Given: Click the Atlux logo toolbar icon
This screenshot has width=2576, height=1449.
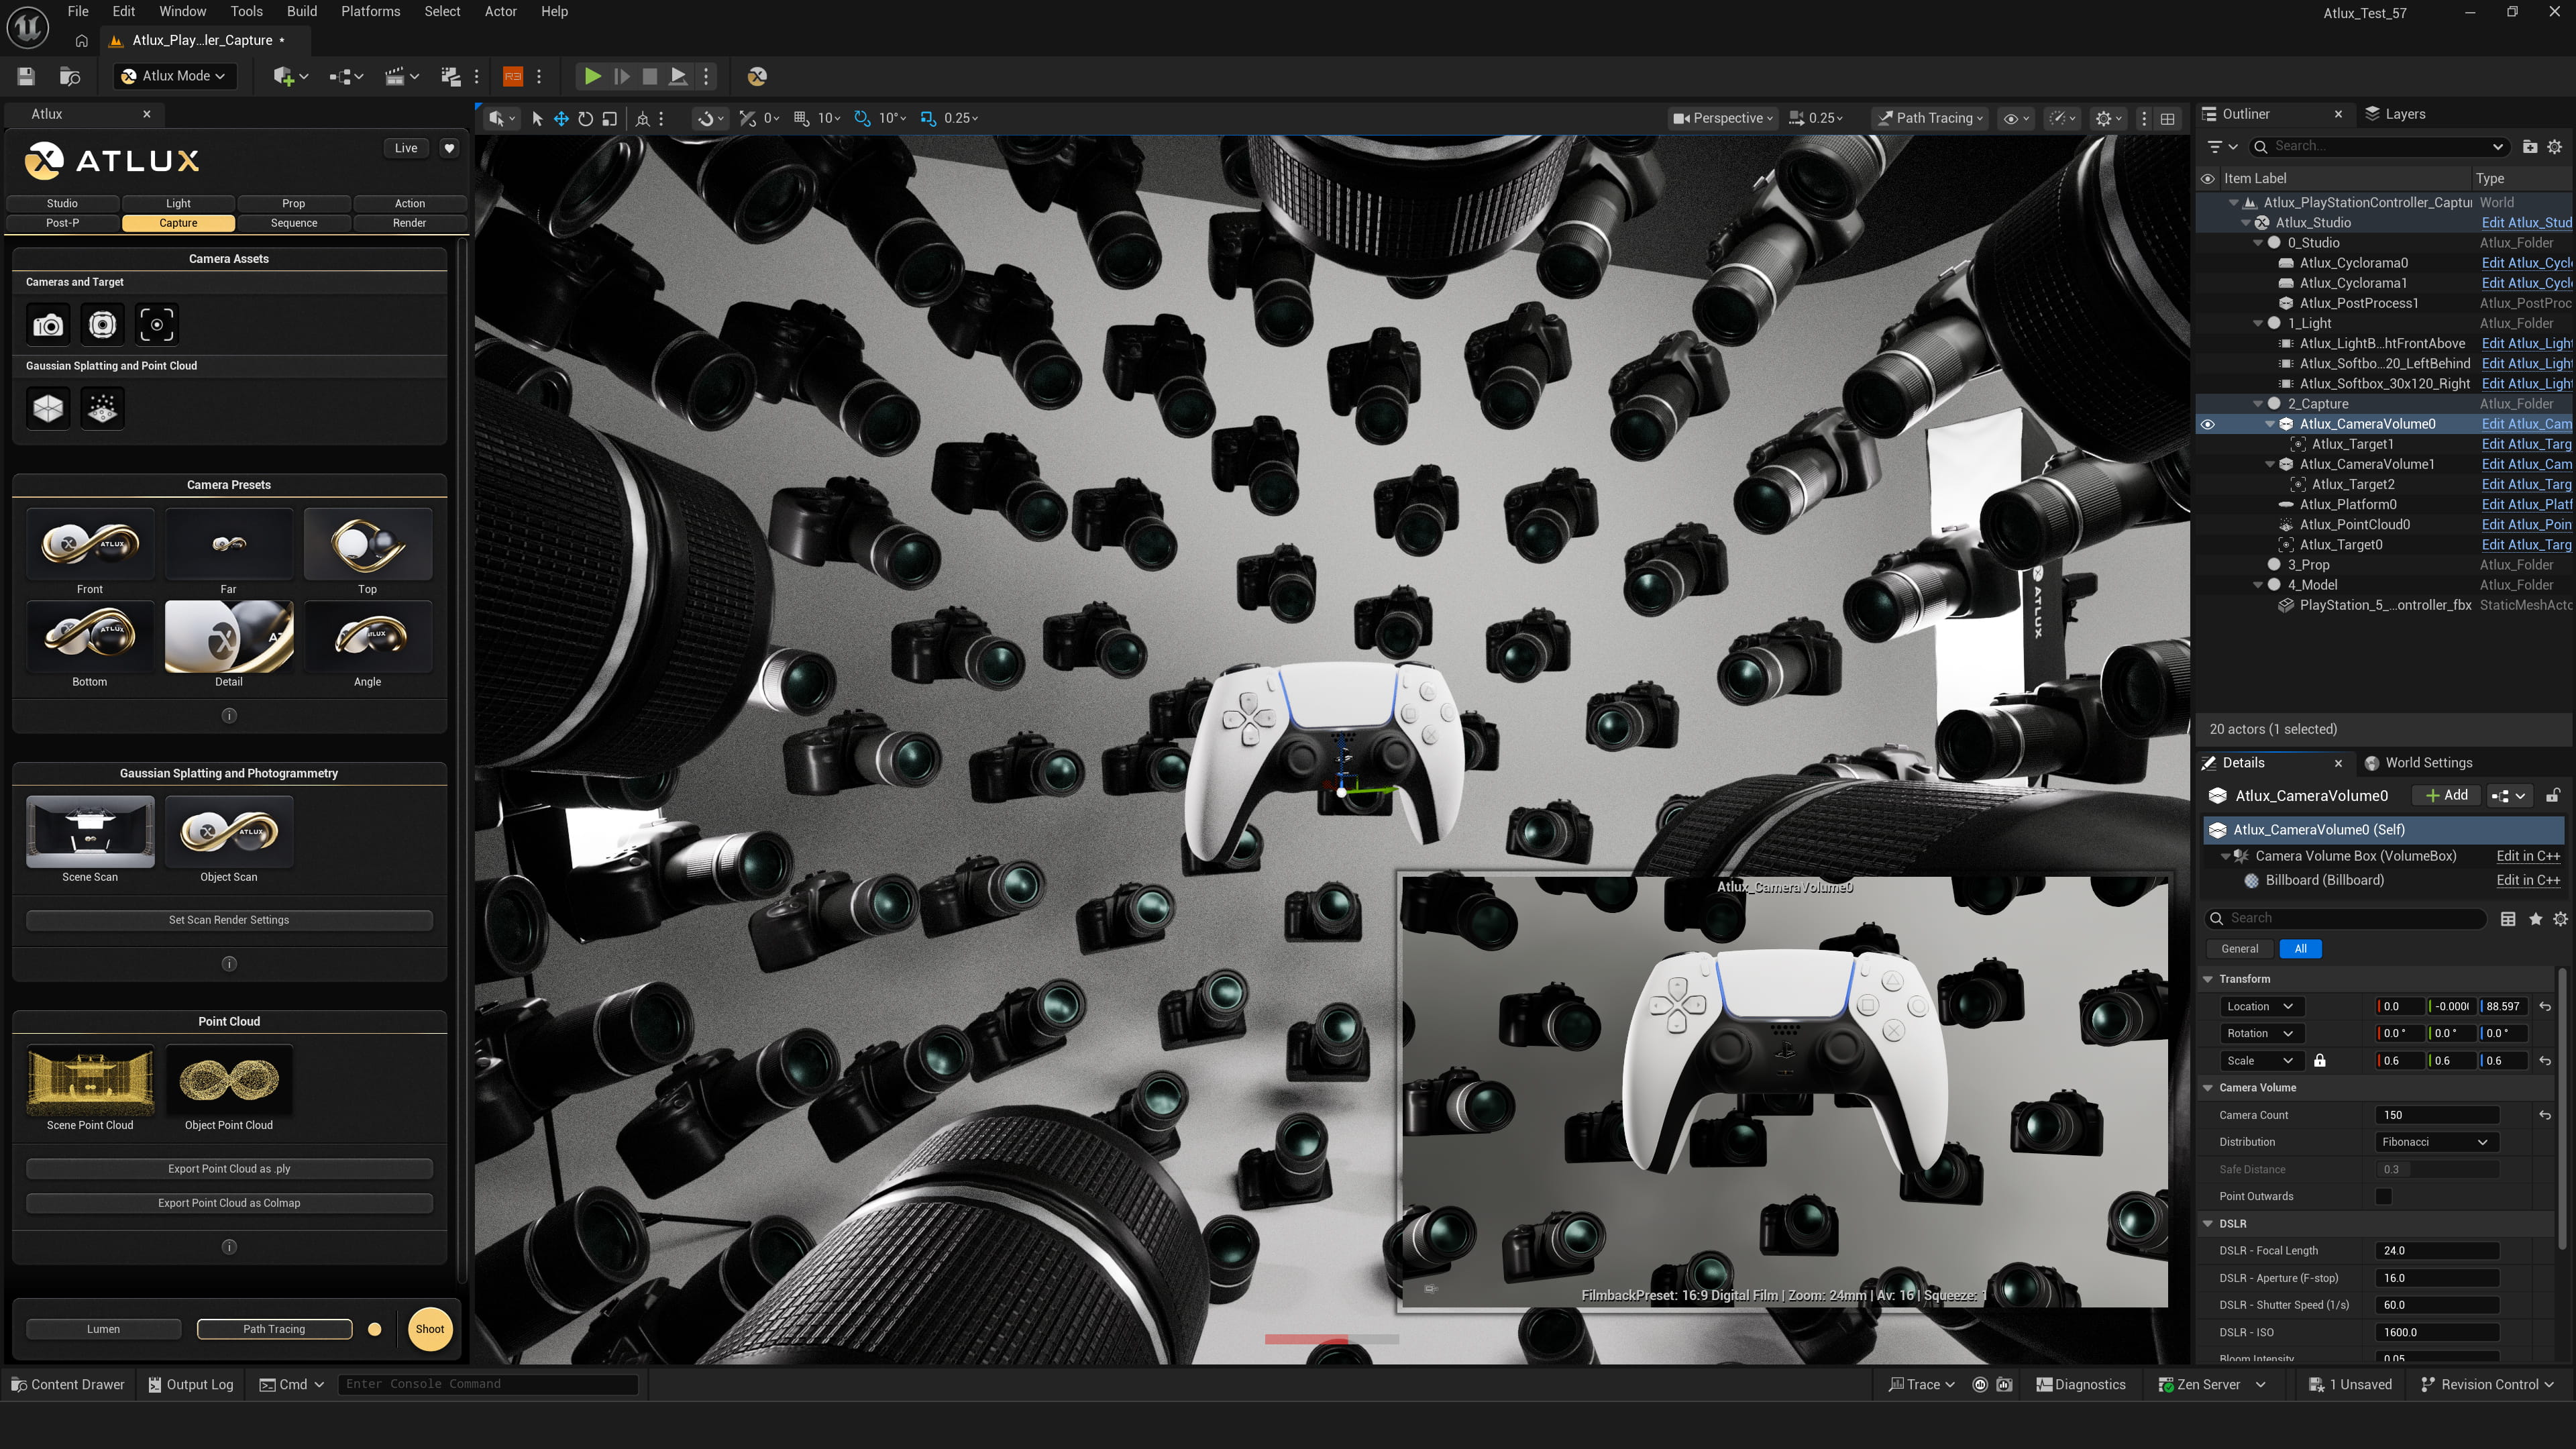Looking at the screenshot, I should point(757,76).
